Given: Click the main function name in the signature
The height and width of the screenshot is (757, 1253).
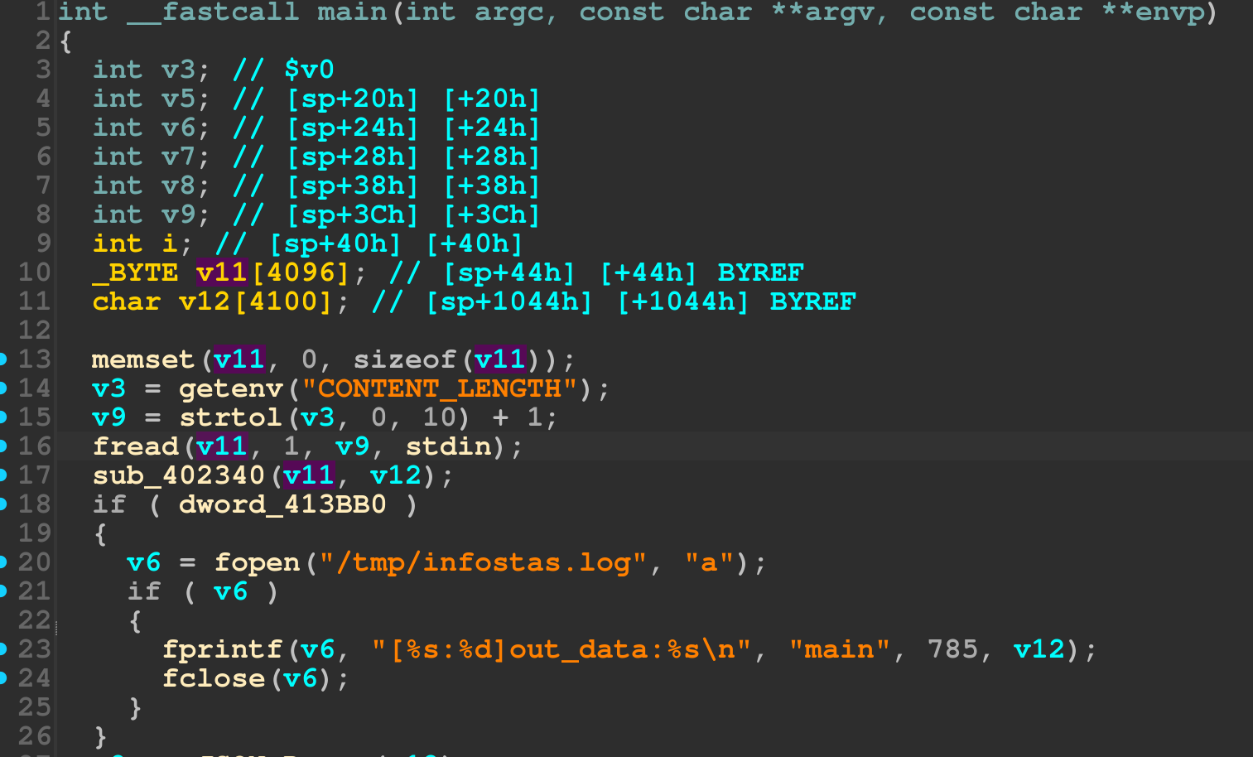Looking at the screenshot, I should coord(352,12).
